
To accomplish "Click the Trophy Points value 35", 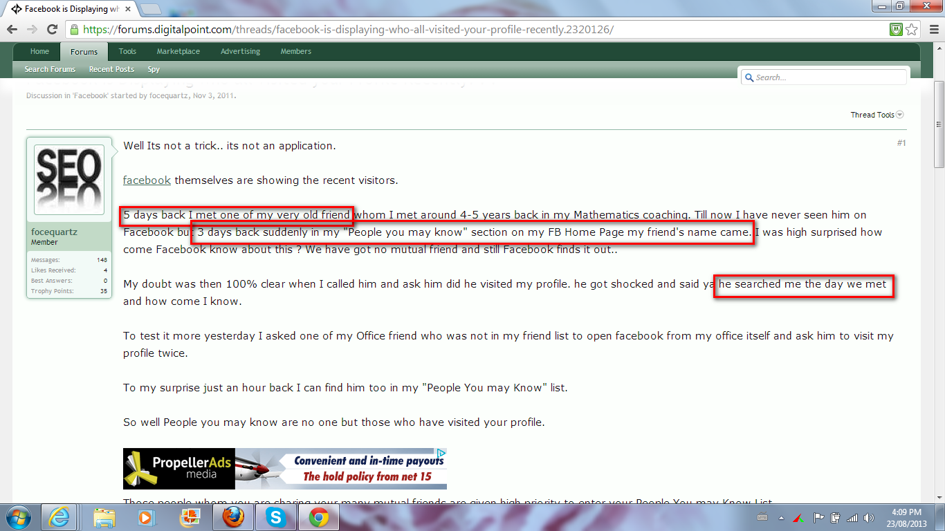I will (103, 291).
